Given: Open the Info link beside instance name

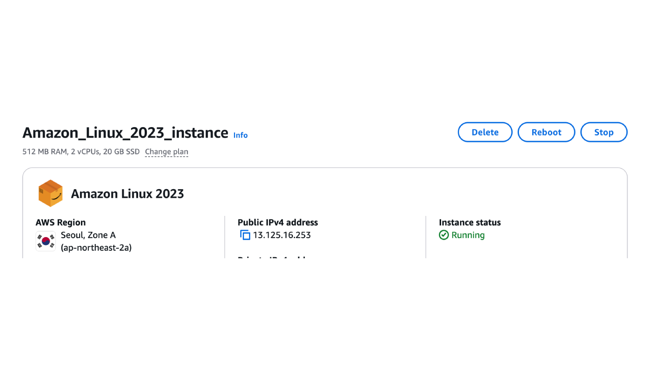Looking at the screenshot, I should [x=240, y=135].
